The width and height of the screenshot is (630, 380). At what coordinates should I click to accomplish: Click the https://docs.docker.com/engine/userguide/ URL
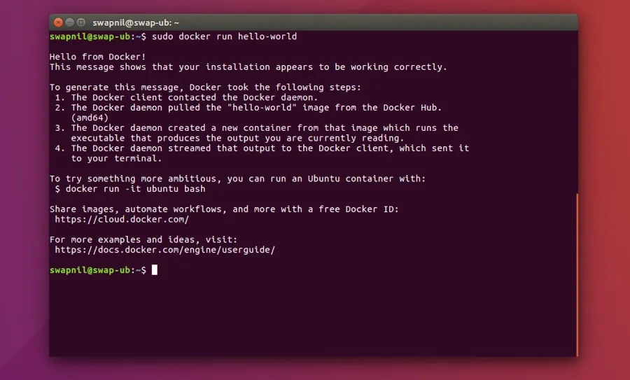click(164, 250)
